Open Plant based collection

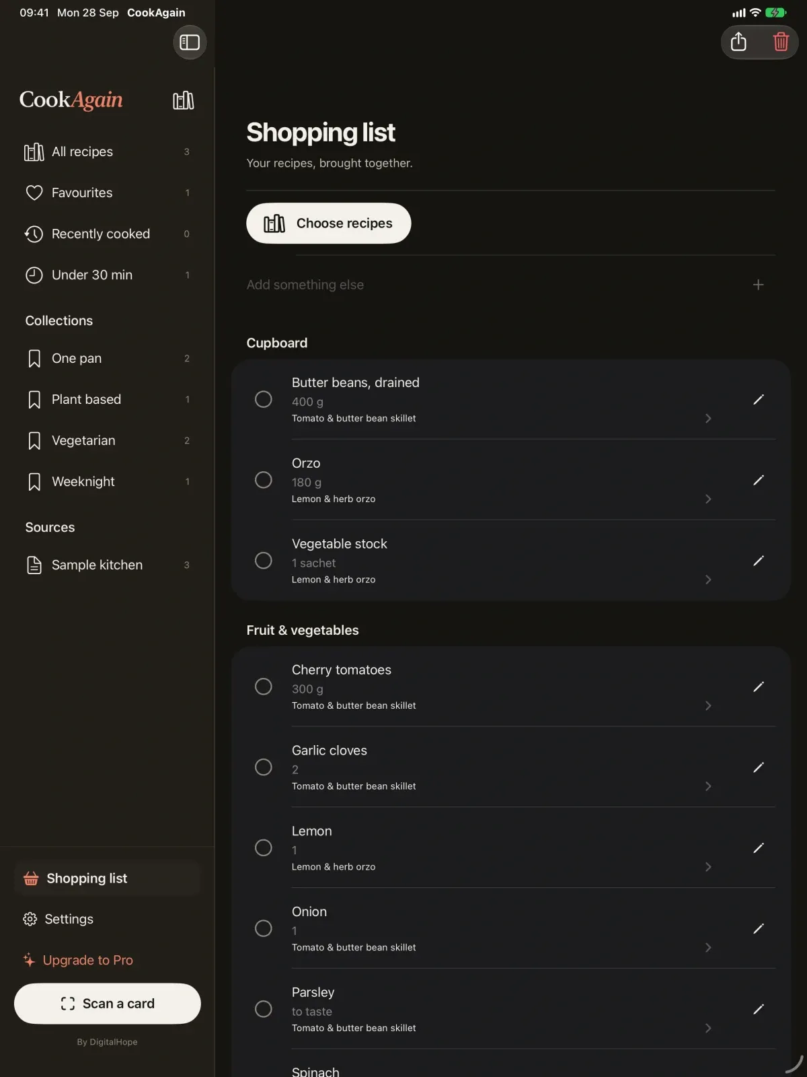click(x=108, y=400)
